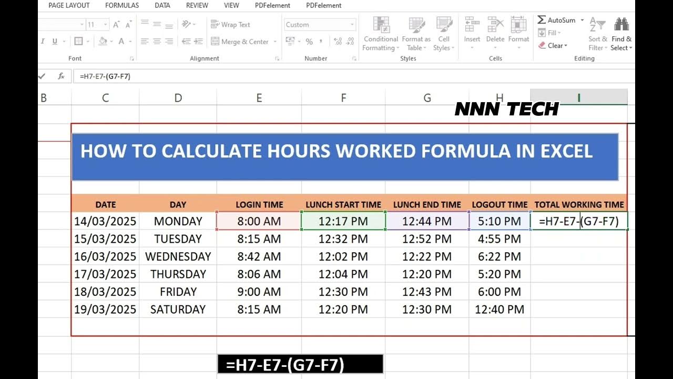Increase the indent
Viewport: 673px width, 379px height.
point(198,41)
